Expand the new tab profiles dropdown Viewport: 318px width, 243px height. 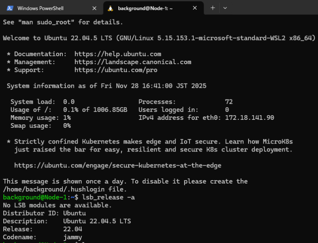tap(225, 8)
